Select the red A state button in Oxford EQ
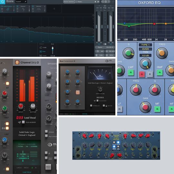 coord(142,74)
